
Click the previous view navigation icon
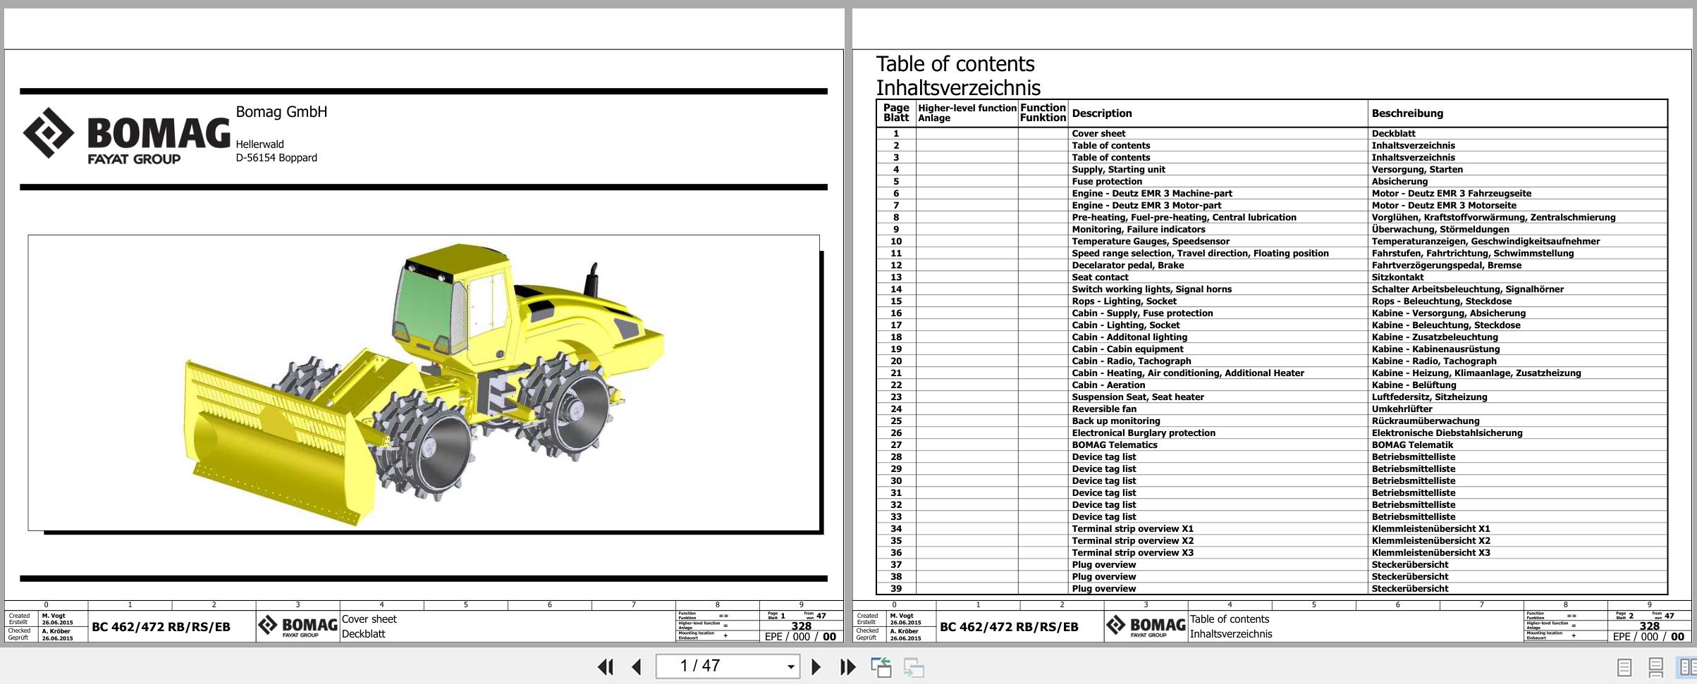pos(881,666)
